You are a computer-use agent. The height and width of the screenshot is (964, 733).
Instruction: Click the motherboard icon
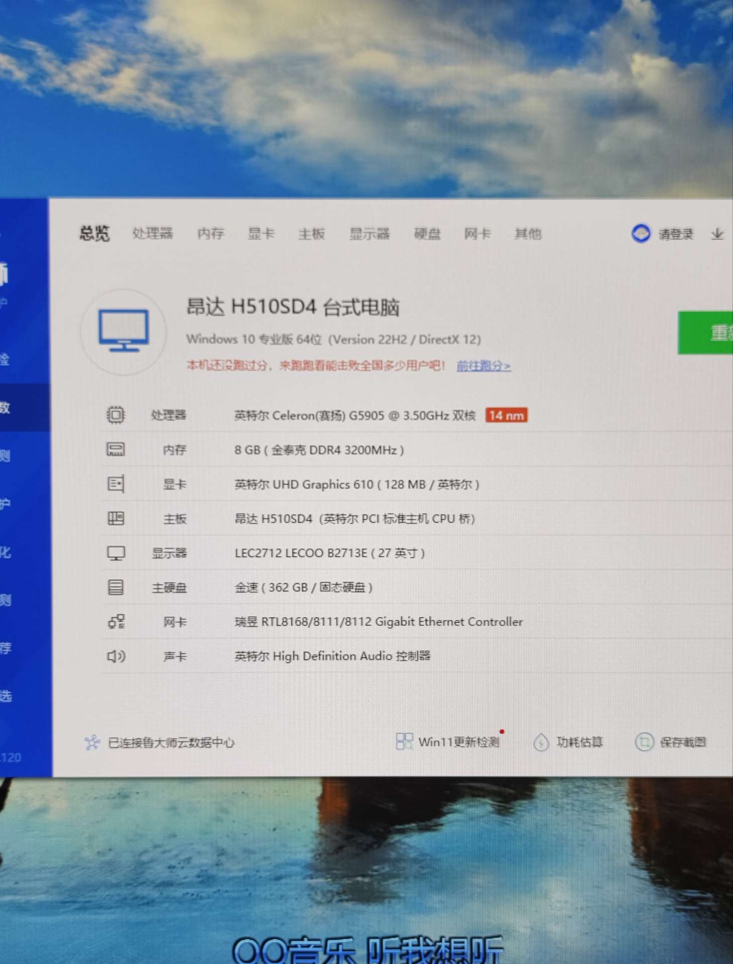click(x=116, y=518)
